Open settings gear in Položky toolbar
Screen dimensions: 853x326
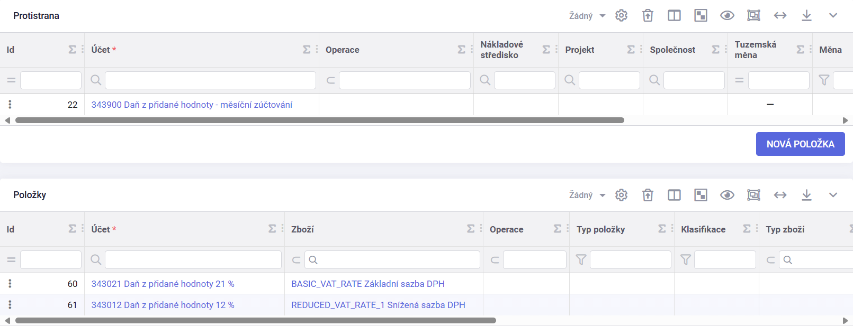[x=621, y=195]
